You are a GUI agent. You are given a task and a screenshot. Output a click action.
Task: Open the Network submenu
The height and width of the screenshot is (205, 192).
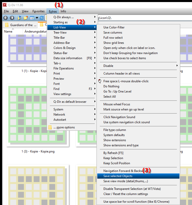coord(72,115)
